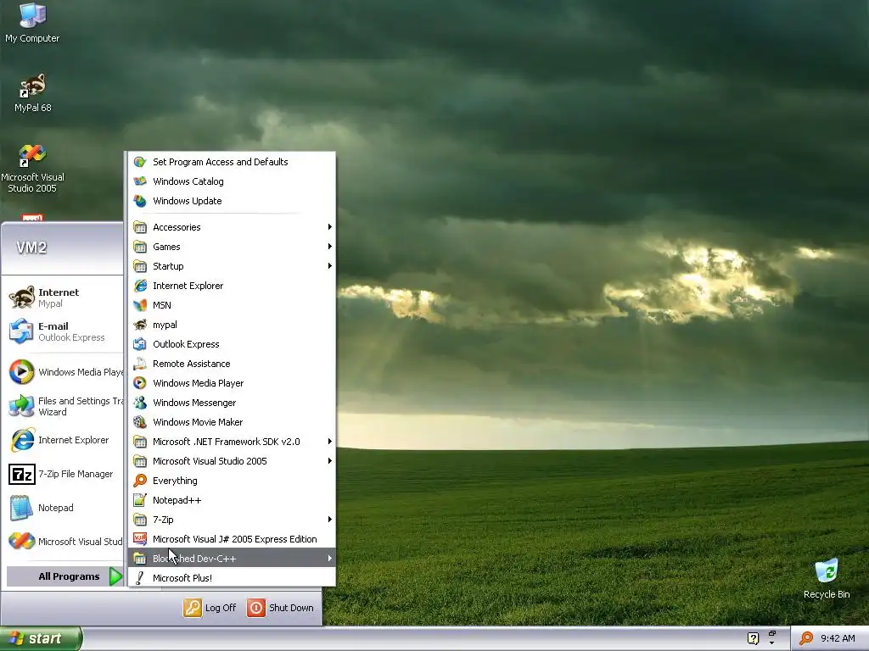This screenshot has width=869, height=651.
Task: Click the All Programs green arrow
Action: [x=115, y=576]
